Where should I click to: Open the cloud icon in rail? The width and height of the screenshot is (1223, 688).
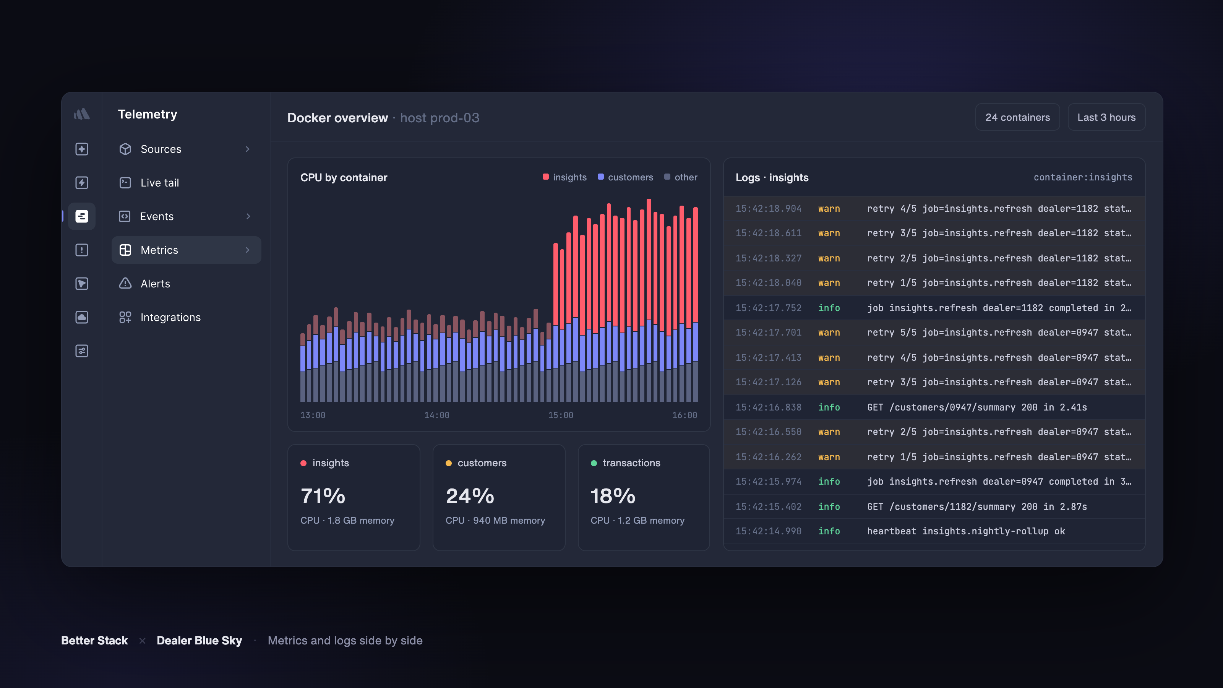click(82, 317)
